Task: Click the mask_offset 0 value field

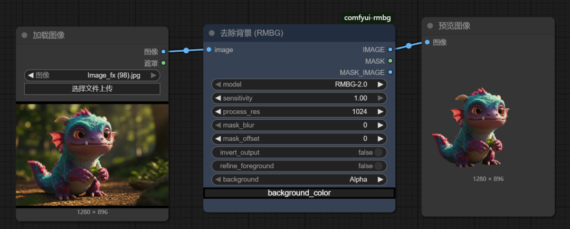Action: 299,138
